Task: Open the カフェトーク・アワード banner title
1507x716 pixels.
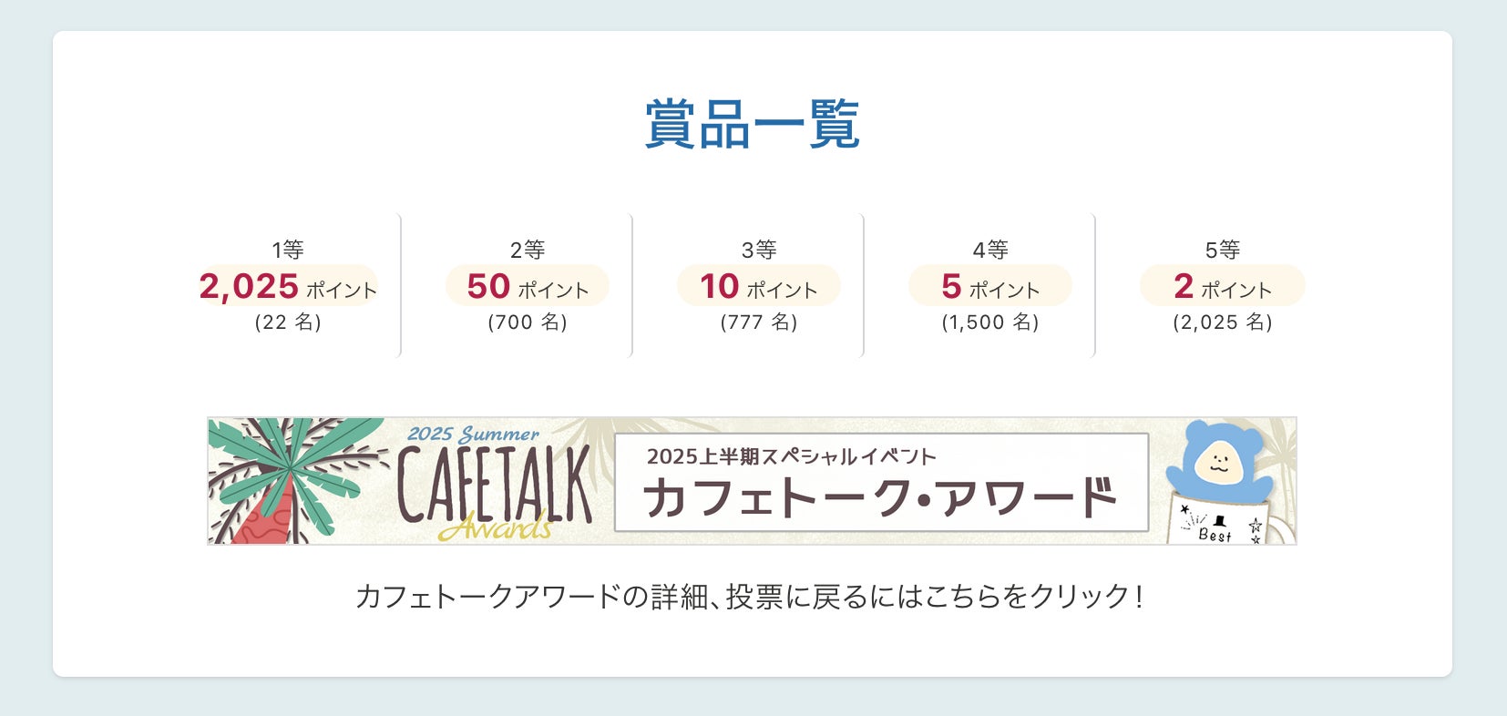Action: click(x=879, y=498)
